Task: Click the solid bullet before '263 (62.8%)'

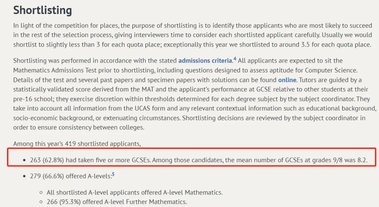Action: pyautogui.click(x=24, y=160)
